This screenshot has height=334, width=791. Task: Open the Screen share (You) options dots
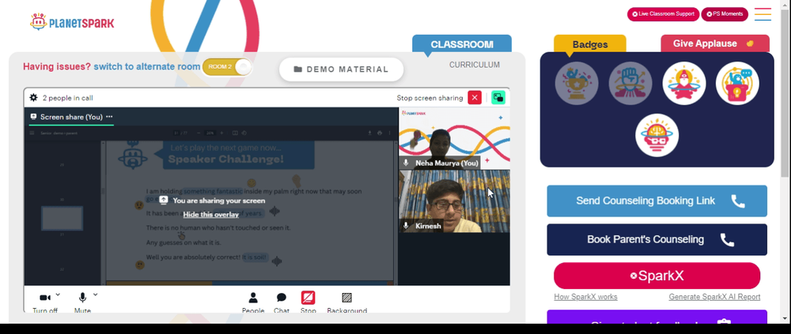(109, 117)
